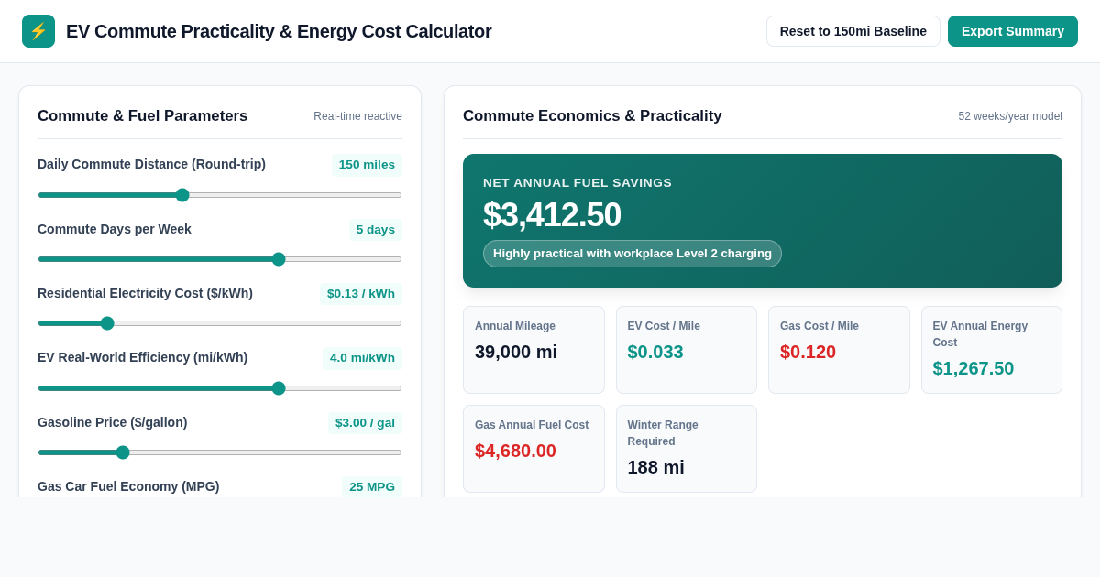Adjust the Residential Electricity Cost slider

click(220, 323)
